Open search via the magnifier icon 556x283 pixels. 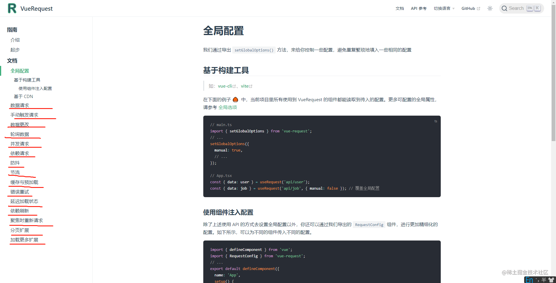[x=504, y=8]
